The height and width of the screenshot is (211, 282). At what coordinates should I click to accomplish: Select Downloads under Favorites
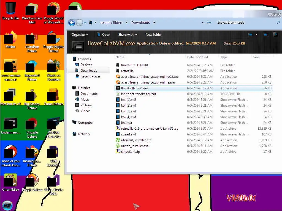click(x=89, y=71)
